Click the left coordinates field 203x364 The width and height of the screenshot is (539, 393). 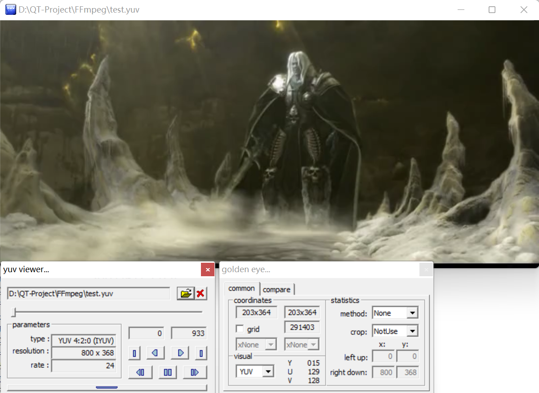(256, 313)
